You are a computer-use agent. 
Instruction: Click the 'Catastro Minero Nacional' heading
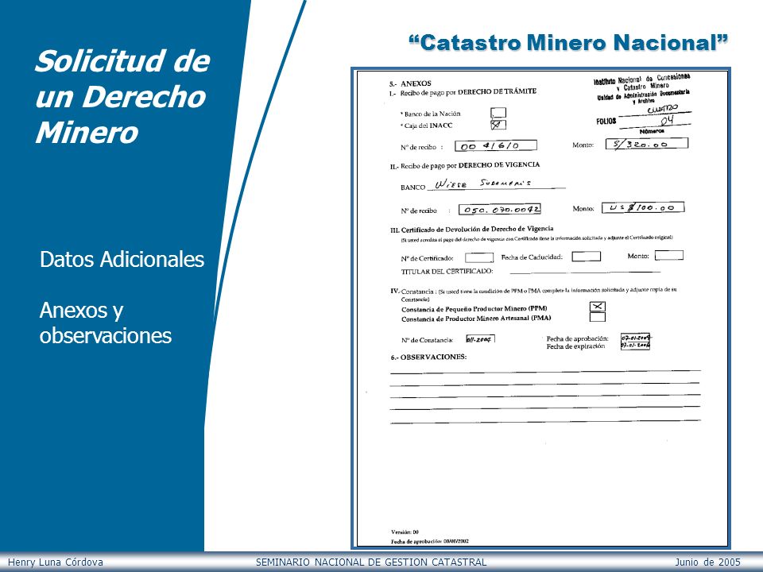568,43
